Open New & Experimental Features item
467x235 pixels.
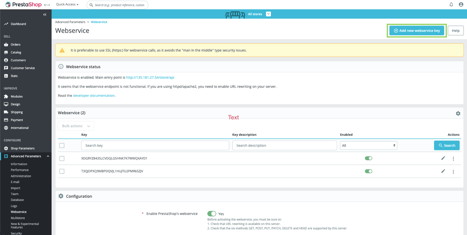[x=25, y=226]
